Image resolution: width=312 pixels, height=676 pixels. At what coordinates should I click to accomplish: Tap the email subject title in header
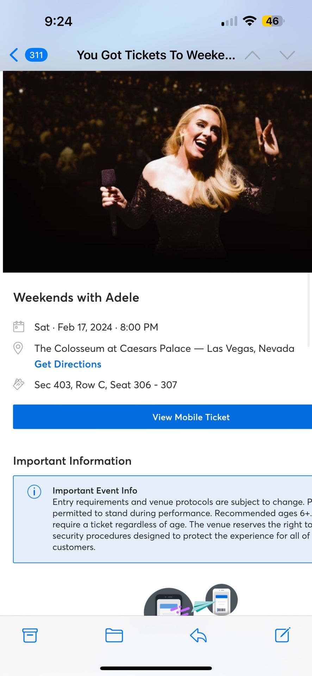click(x=156, y=55)
